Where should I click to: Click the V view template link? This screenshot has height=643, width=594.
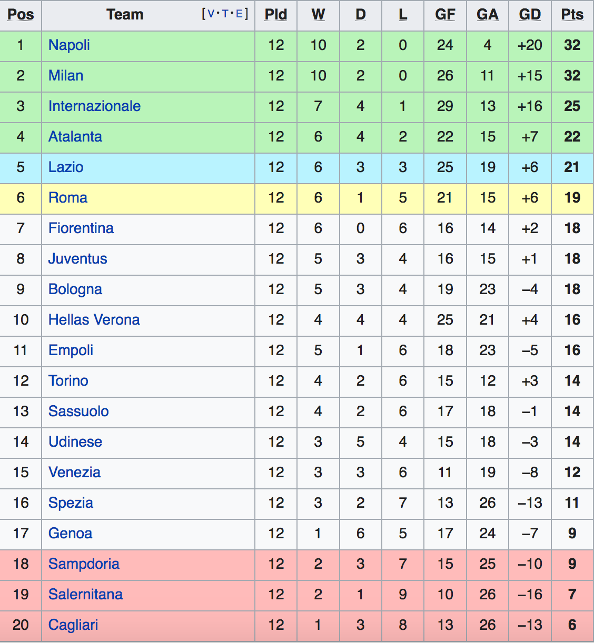211,14
